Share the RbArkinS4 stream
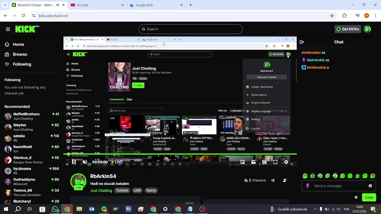The width and height of the screenshot is (381, 214). [x=273, y=180]
